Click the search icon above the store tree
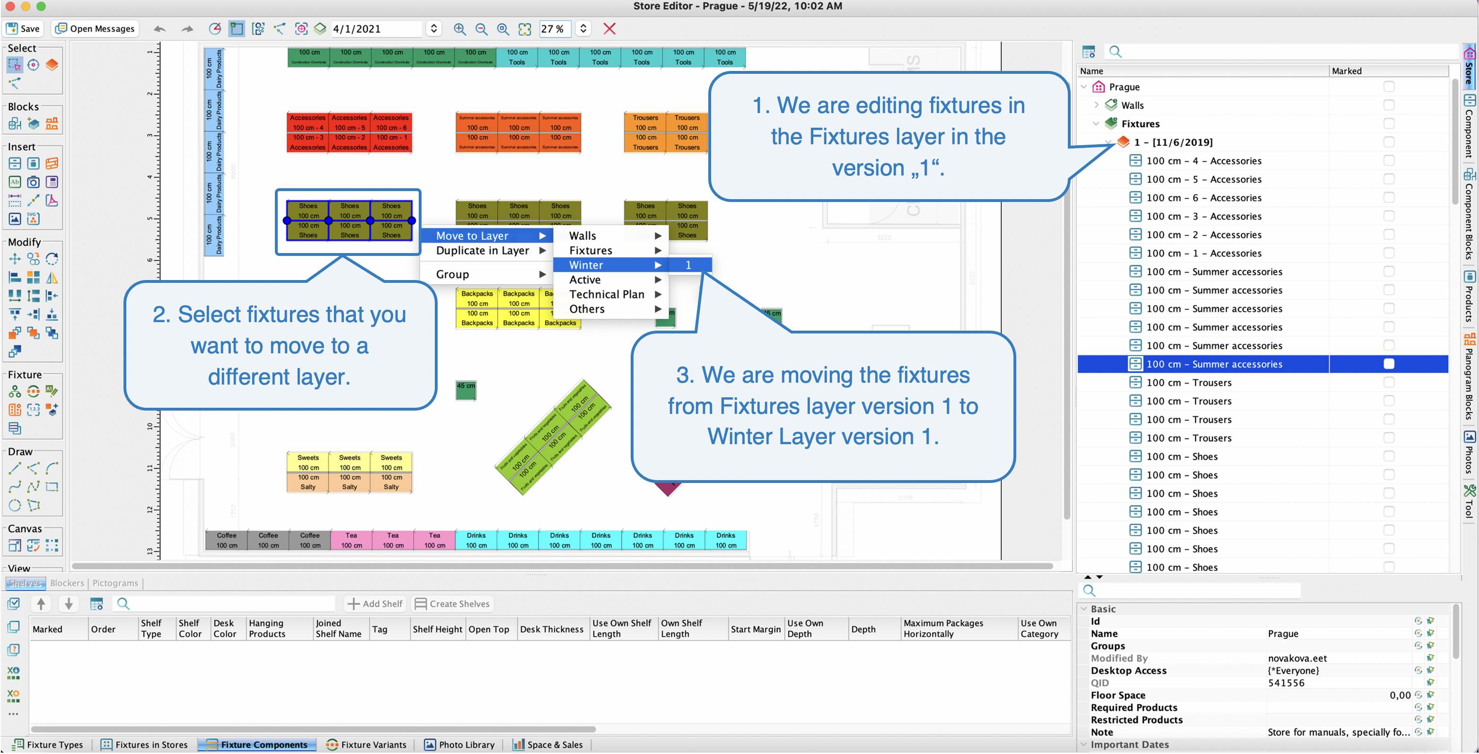The height and width of the screenshot is (754, 1479). click(1115, 52)
